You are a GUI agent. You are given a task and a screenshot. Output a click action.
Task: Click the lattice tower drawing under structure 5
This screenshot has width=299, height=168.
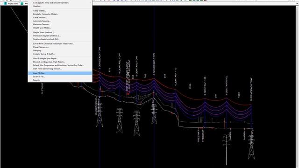(x=136, y=123)
